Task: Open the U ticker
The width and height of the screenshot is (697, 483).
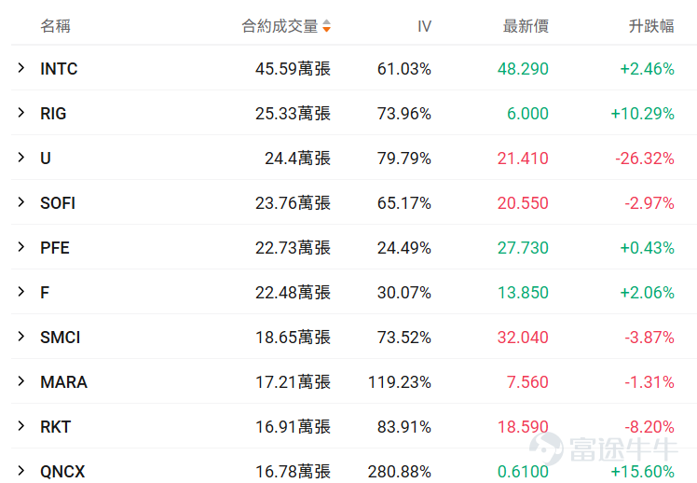Action: click(x=46, y=159)
